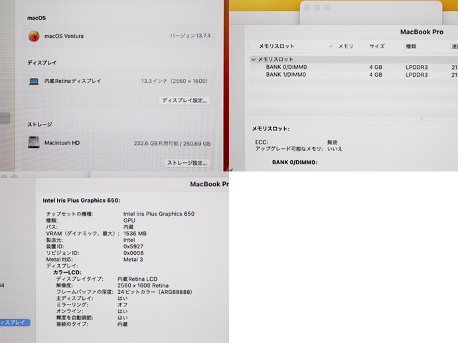Click 24ビットカラー (ARGB8888) value
Image resolution: width=458 pixels, height=343 pixels.
click(155, 292)
